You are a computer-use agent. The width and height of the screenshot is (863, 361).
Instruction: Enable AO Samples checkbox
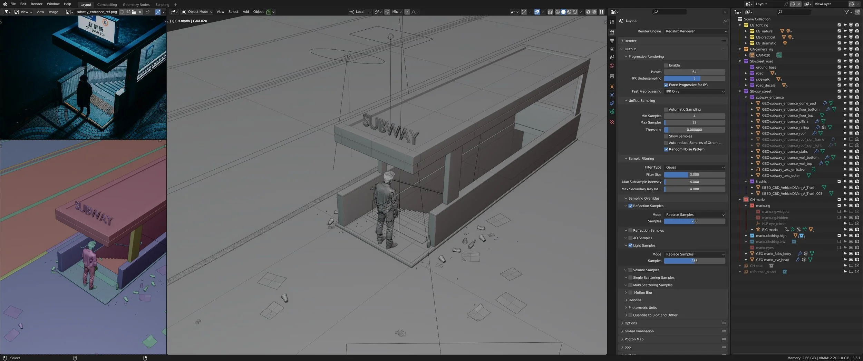(630, 238)
